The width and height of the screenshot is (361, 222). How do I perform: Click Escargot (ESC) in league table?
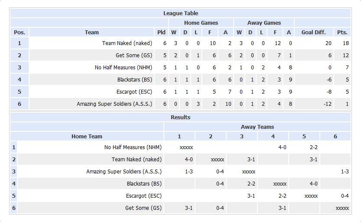134,92
